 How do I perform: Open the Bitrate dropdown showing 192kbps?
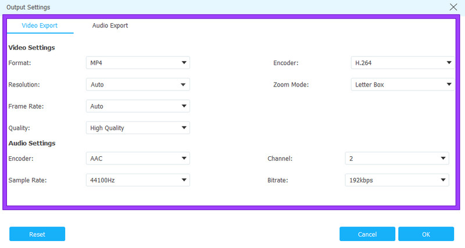point(397,181)
